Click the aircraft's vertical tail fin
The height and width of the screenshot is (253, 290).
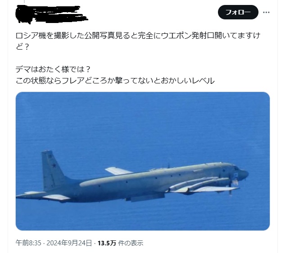[52, 170]
